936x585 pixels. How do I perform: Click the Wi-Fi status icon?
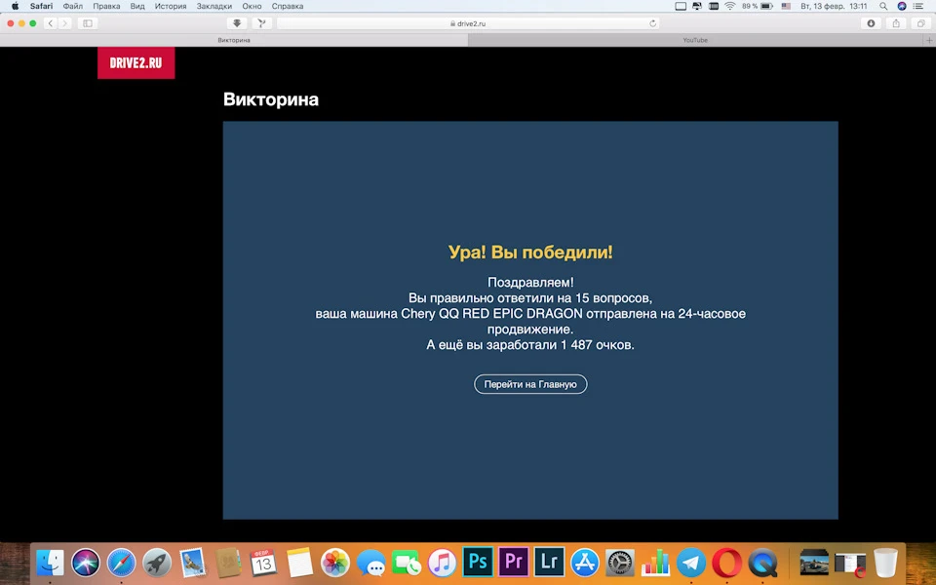click(729, 6)
